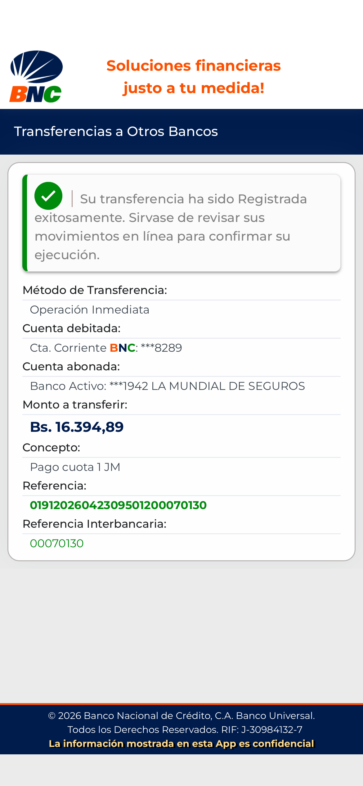
Task: Tap the BNC logo
Action: coord(36,76)
